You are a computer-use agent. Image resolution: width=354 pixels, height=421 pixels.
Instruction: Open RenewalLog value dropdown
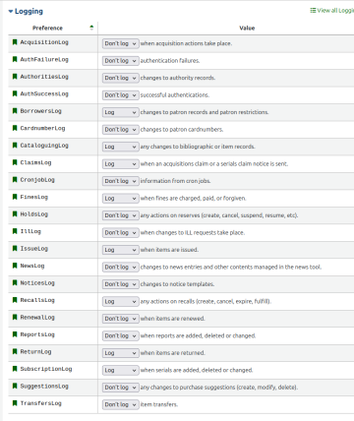(120, 319)
